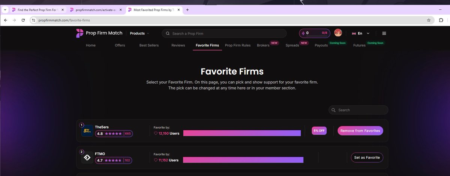
Task: Open the FTMO firm name link
Action: pos(100,154)
